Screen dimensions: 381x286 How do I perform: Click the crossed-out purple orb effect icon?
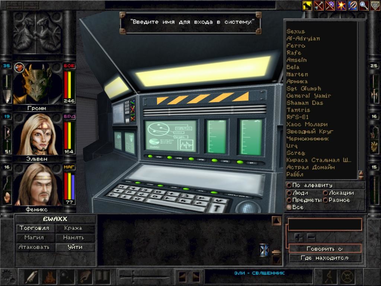pyautogui.click(x=330, y=5)
